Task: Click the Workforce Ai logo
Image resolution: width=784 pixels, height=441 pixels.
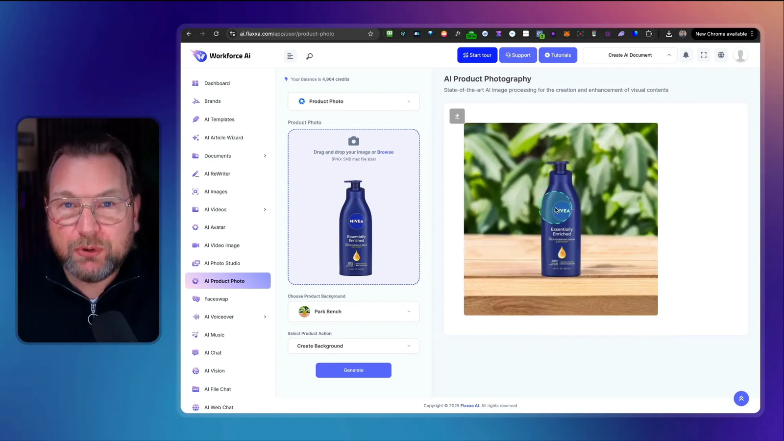Action: [221, 56]
